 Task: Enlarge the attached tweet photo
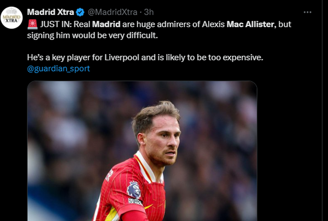click(x=142, y=151)
